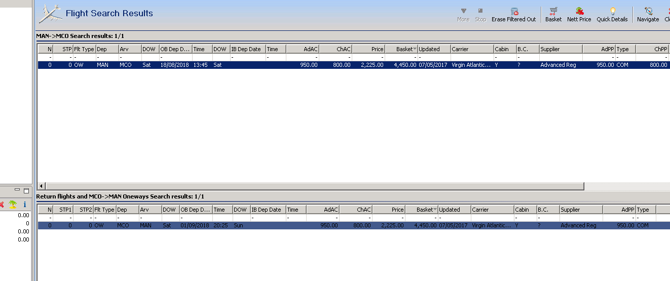The image size is (670, 281).
Task: Click the left arrow of outbound horizontal scrollbar
Action: tap(42, 186)
